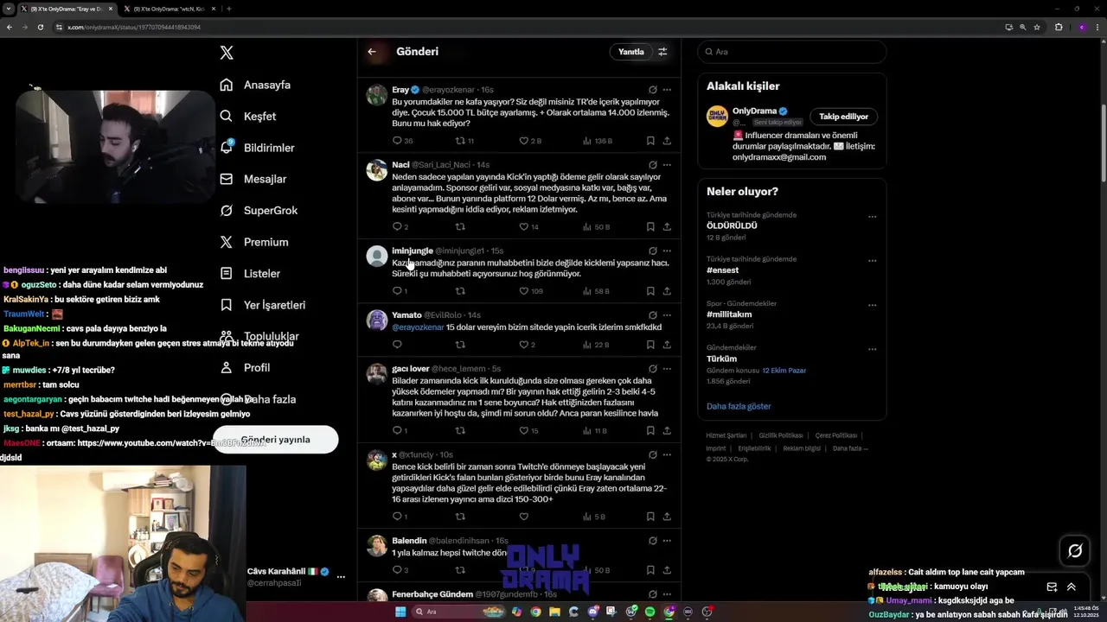Open Profil in the sidebar
The image size is (1107, 622).
point(245,367)
